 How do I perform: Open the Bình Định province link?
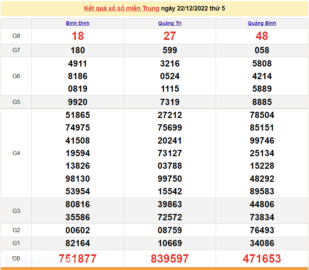78,23
